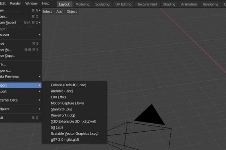Choose Alembic (.abc) import option
This screenshot has height=150, width=226.
pyautogui.click(x=62, y=91)
